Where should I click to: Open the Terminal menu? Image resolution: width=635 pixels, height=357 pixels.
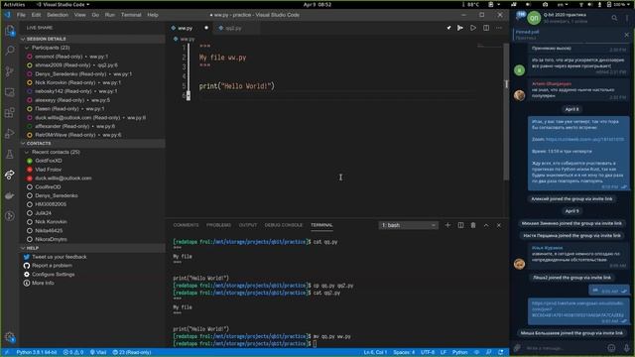point(131,15)
